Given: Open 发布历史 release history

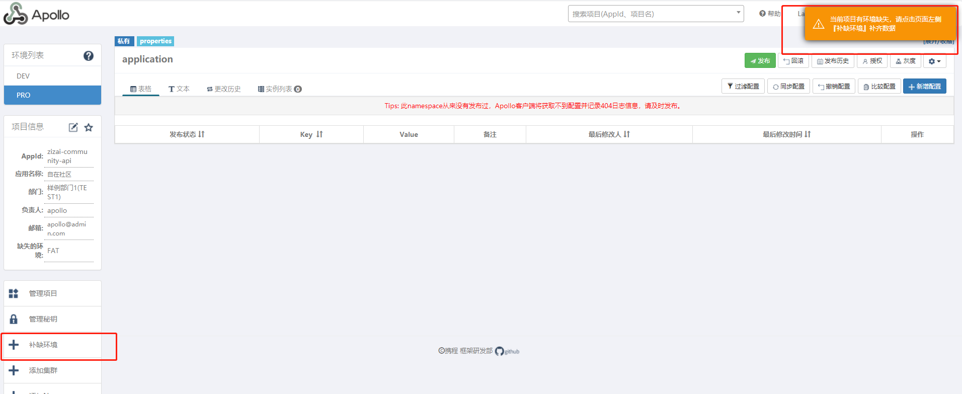Looking at the screenshot, I should (x=833, y=61).
